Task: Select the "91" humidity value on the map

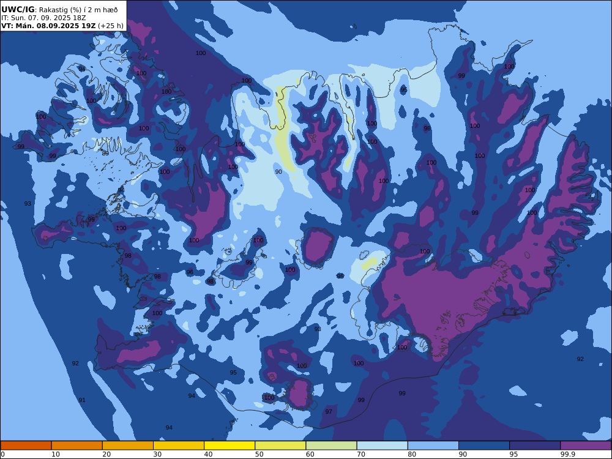Action: (82, 400)
